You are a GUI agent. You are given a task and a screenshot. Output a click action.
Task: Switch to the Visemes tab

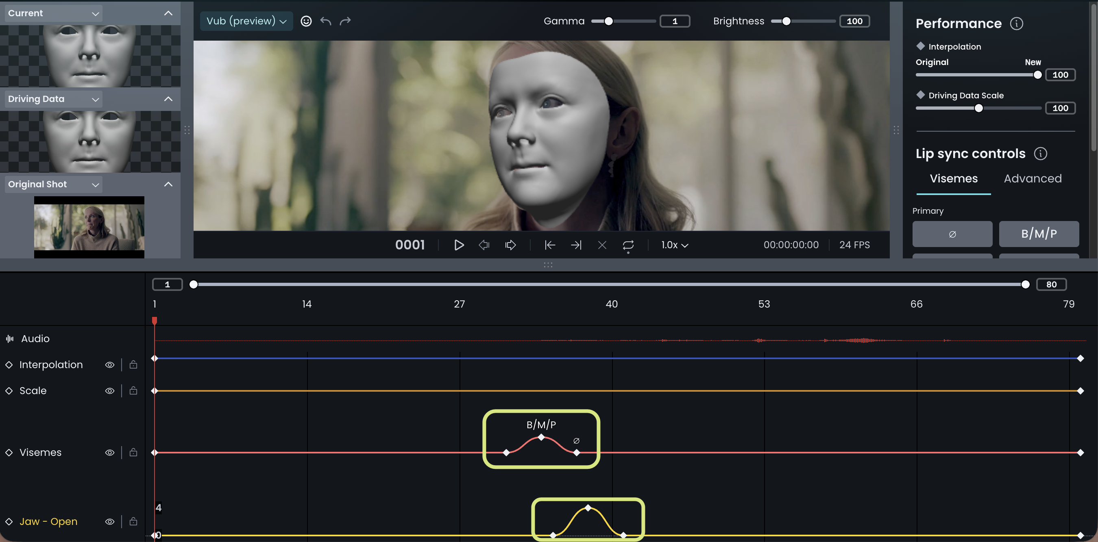pyautogui.click(x=954, y=178)
